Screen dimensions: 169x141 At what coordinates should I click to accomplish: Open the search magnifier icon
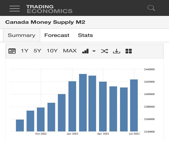151,8
